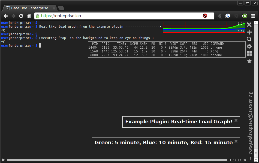Open bookmarks with the star icon
This screenshot has width=259, height=163.
tap(249, 61)
